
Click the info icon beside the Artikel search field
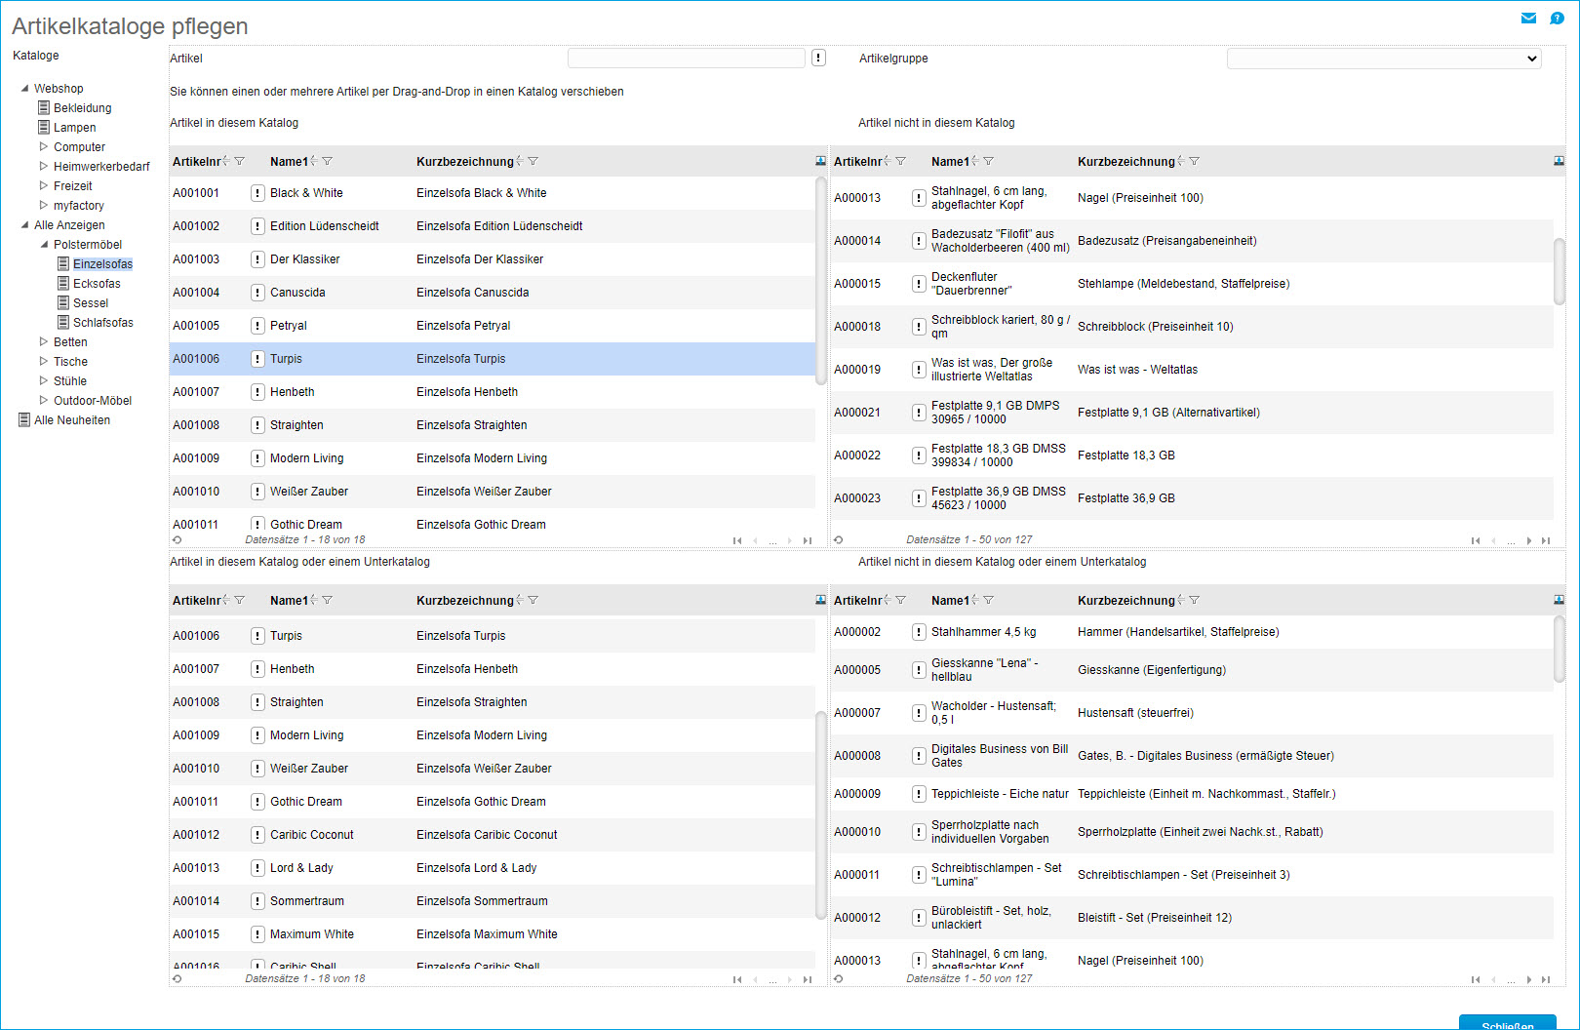click(x=818, y=58)
